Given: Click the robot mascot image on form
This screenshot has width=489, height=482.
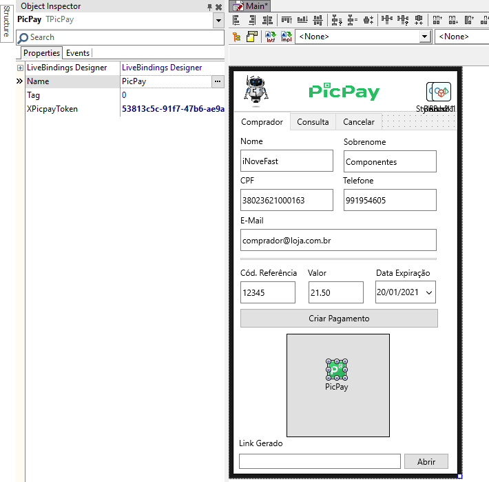Looking at the screenshot, I should coord(256,91).
